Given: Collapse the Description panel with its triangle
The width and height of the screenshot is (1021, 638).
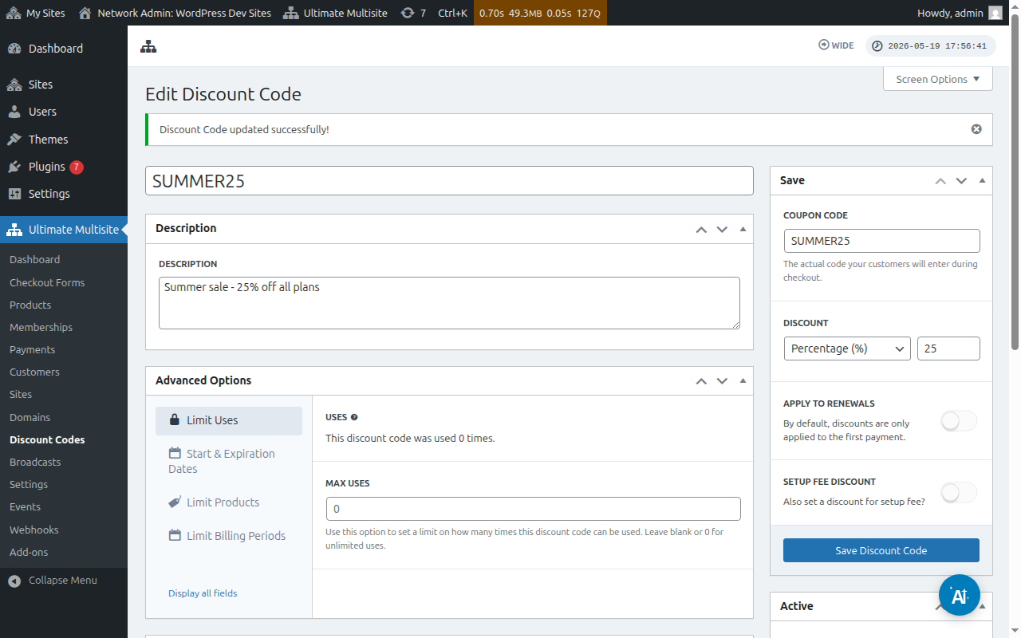Looking at the screenshot, I should pyautogui.click(x=743, y=229).
